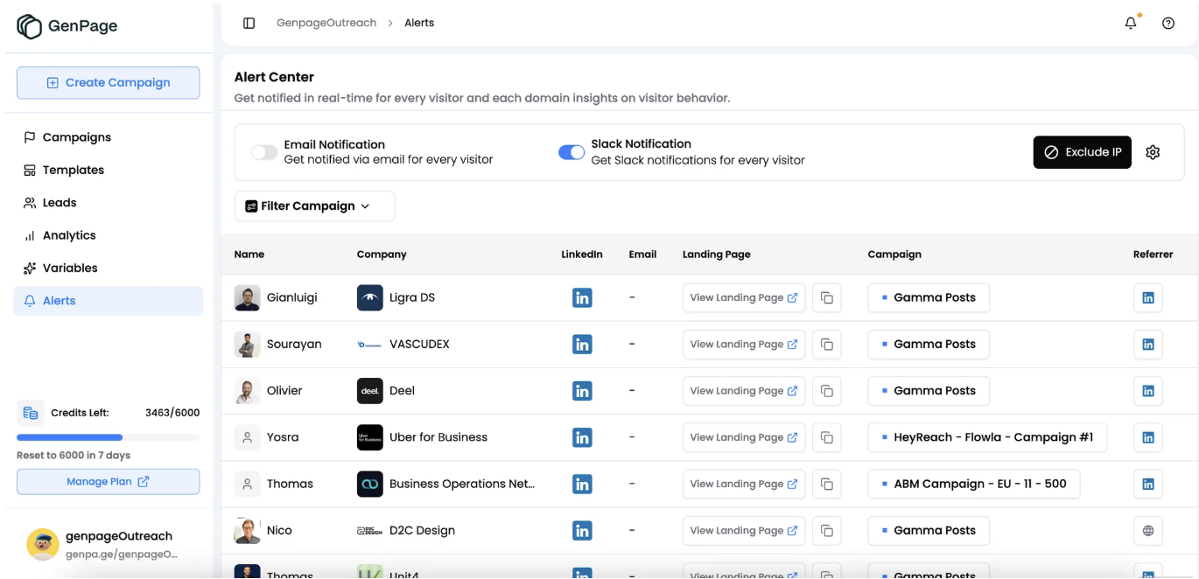Click the Create Campaign button
This screenshot has height=579, width=1199.
(x=109, y=83)
